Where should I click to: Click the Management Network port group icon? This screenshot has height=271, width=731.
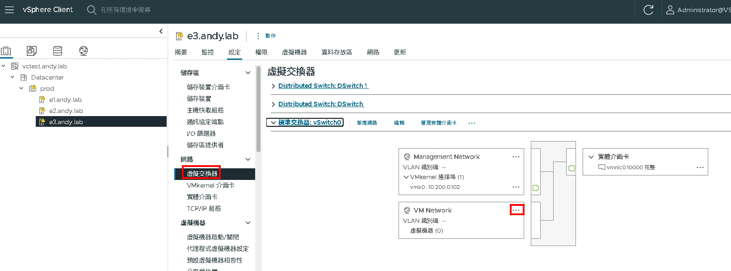click(x=407, y=157)
